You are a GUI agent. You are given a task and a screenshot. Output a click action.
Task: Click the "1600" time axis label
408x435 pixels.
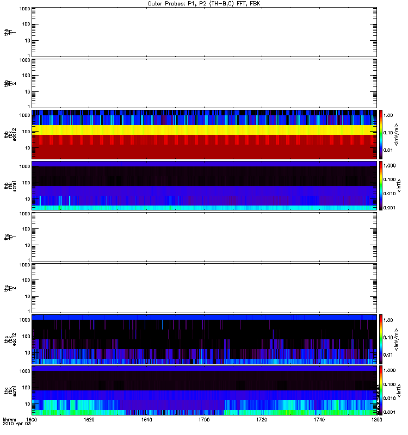(x=32, y=420)
